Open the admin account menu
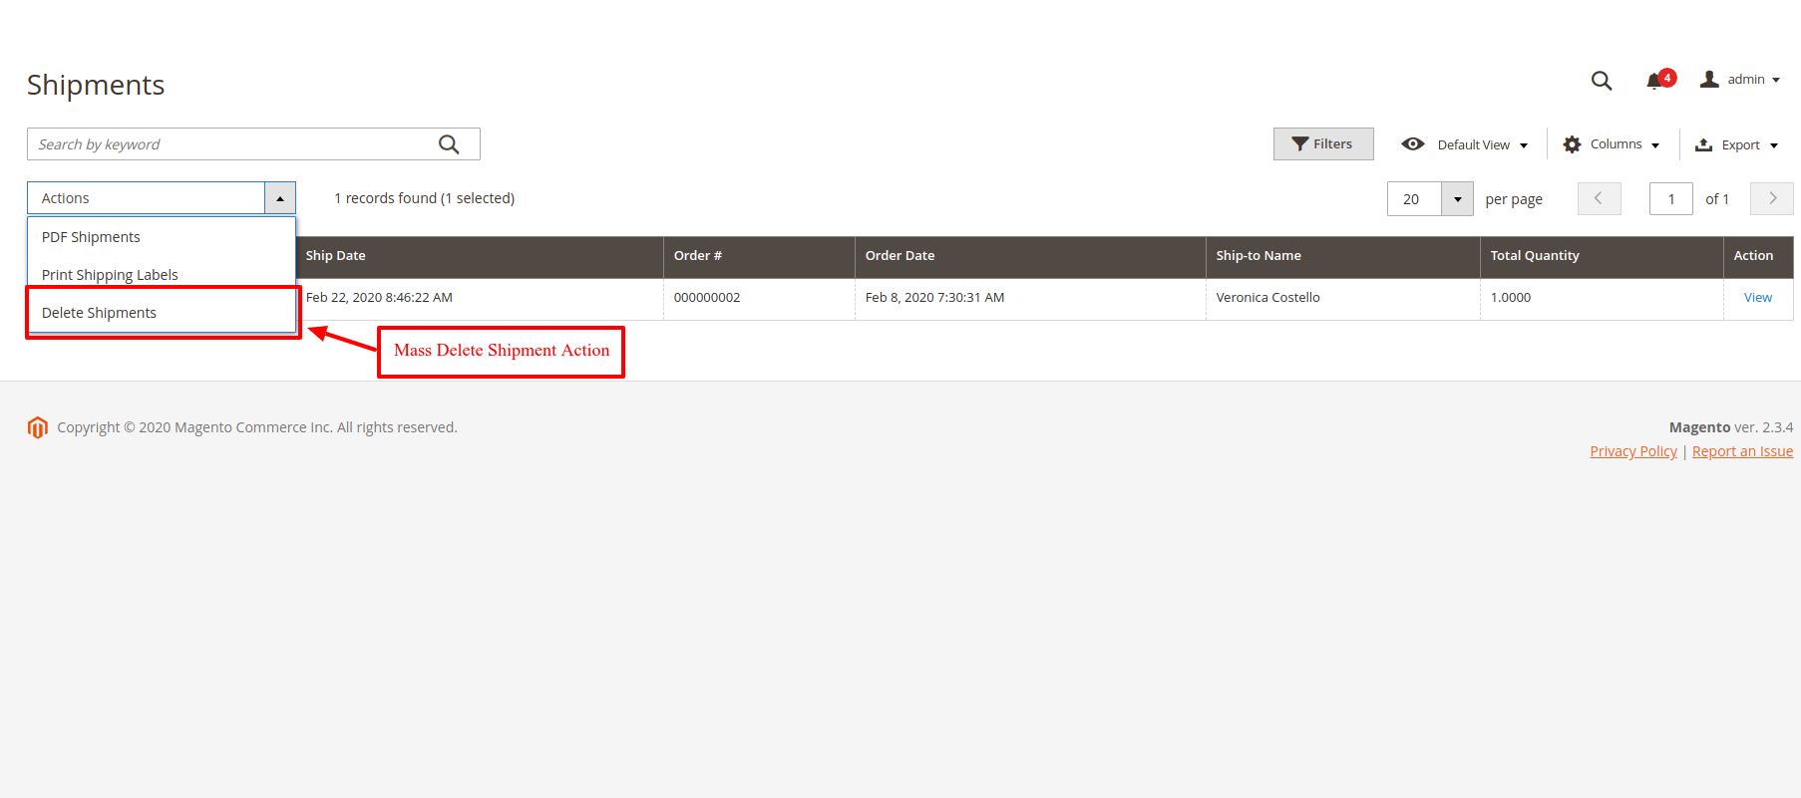The image size is (1801, 798). pyautogui.click(x=1740, y=80)
